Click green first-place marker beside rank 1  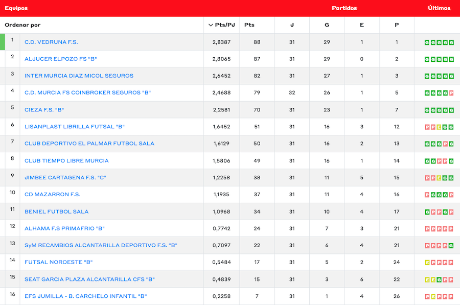2,42
